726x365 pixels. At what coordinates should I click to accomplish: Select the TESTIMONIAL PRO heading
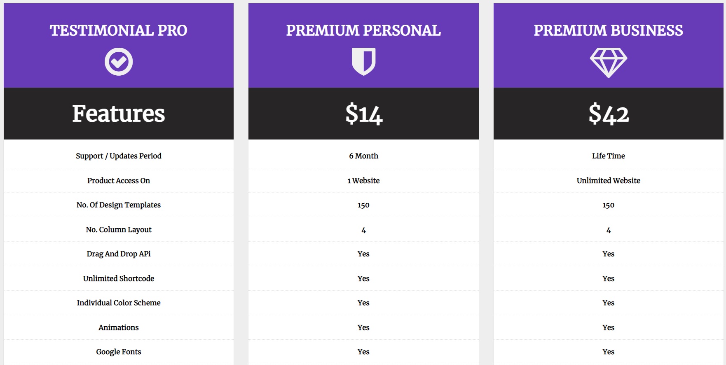click(119, 30)
